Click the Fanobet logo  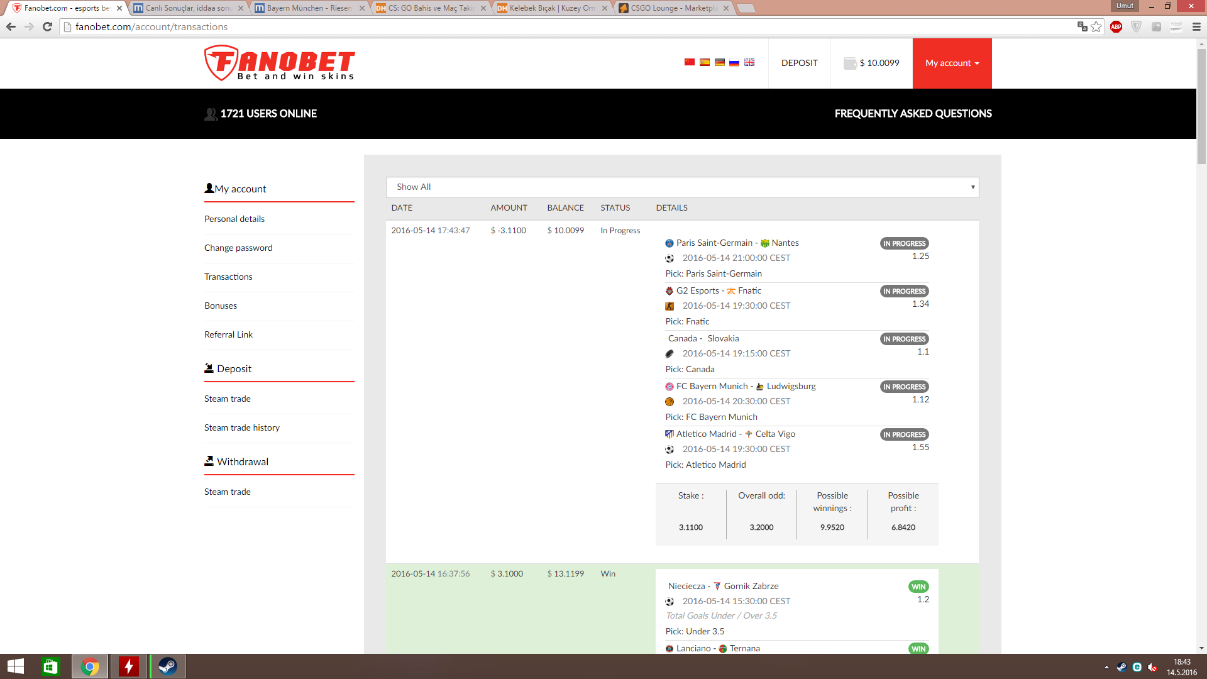click(280, 63)
